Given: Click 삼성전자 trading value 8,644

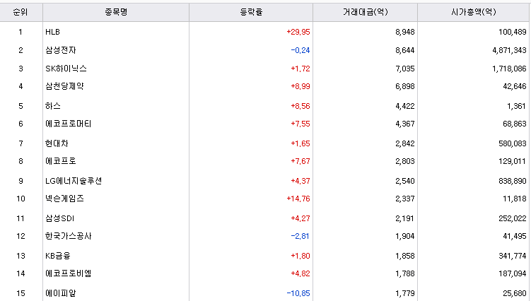Looking at the screenshot, I should (x=405, y=50).
